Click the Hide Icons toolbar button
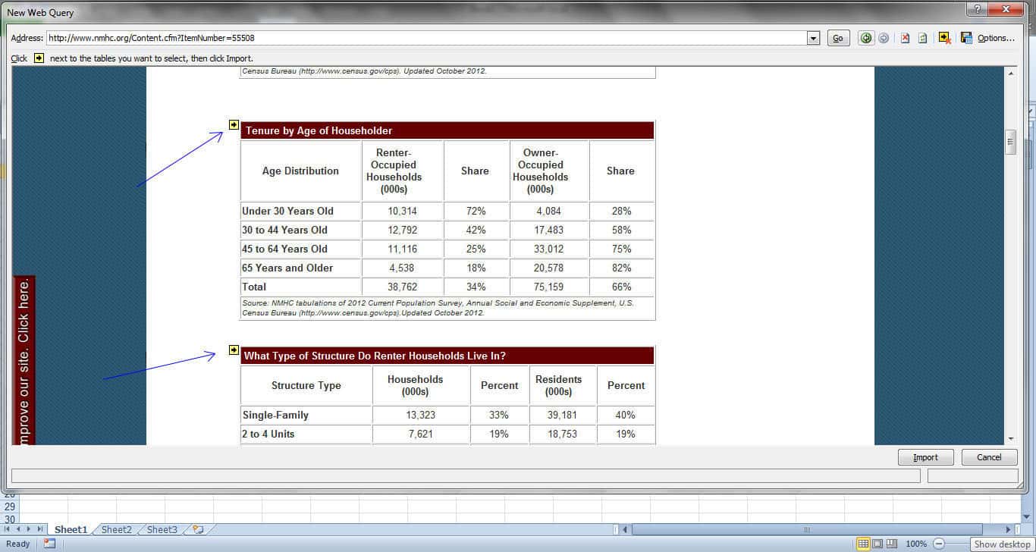The image size is (1036, 552). pos(944,38)
